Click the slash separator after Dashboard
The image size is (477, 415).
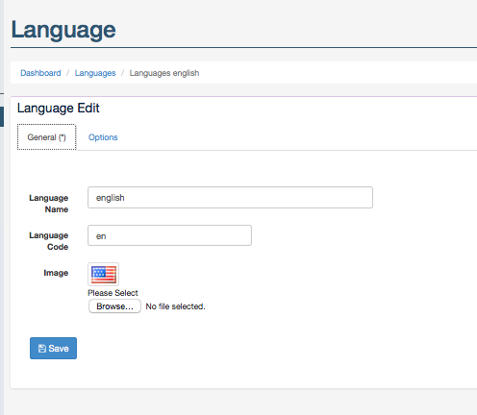(68, 73)
